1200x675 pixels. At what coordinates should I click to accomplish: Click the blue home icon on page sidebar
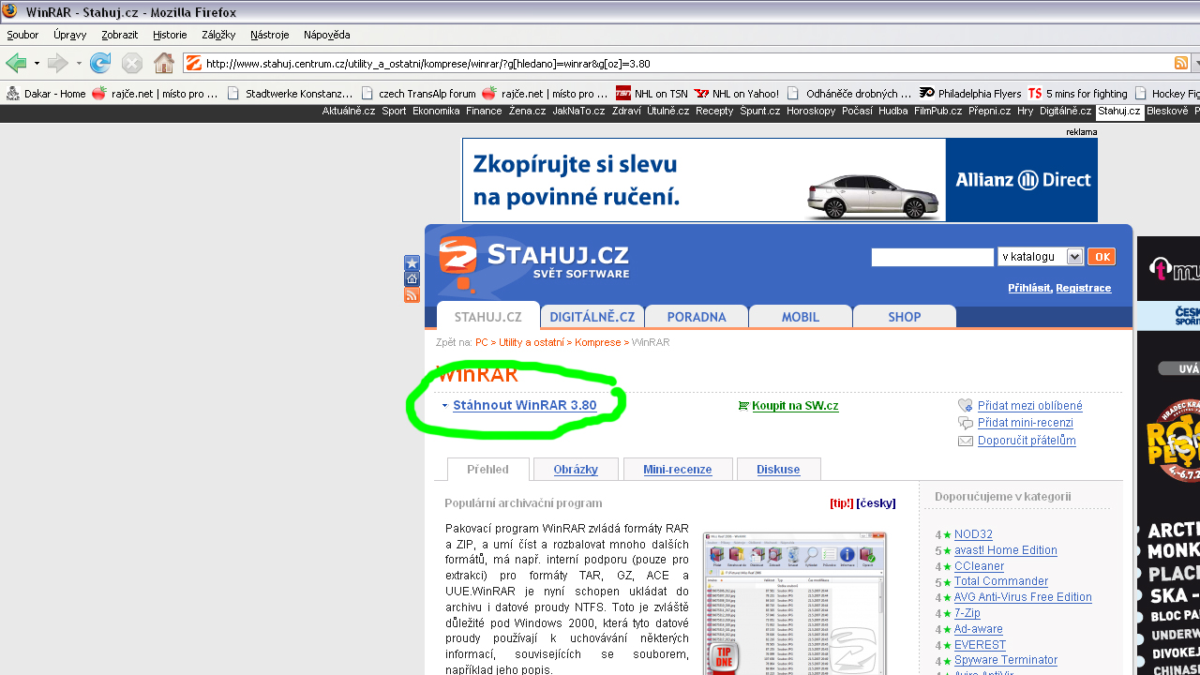pos(412,279)
